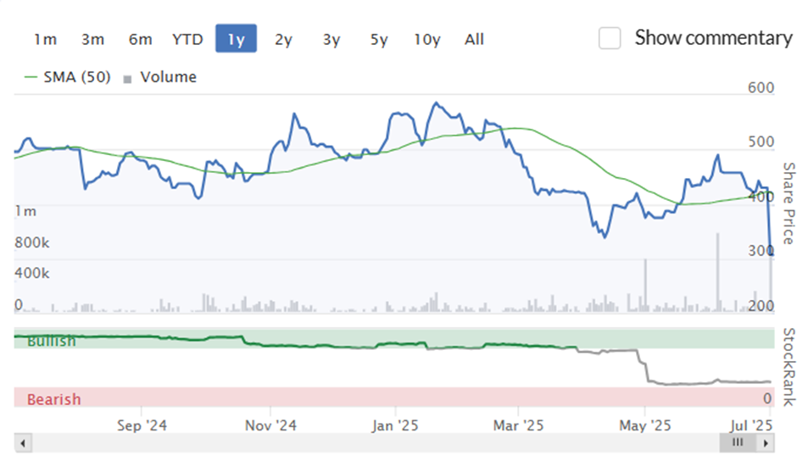Switch chart to 6m range
The width and height of the screenshot is (797, 461).
[140, 39]
